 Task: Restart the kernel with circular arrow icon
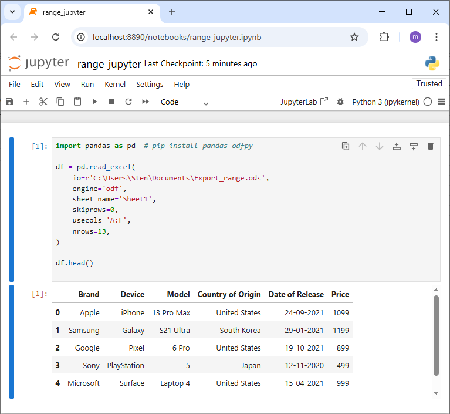coord(128,102)
